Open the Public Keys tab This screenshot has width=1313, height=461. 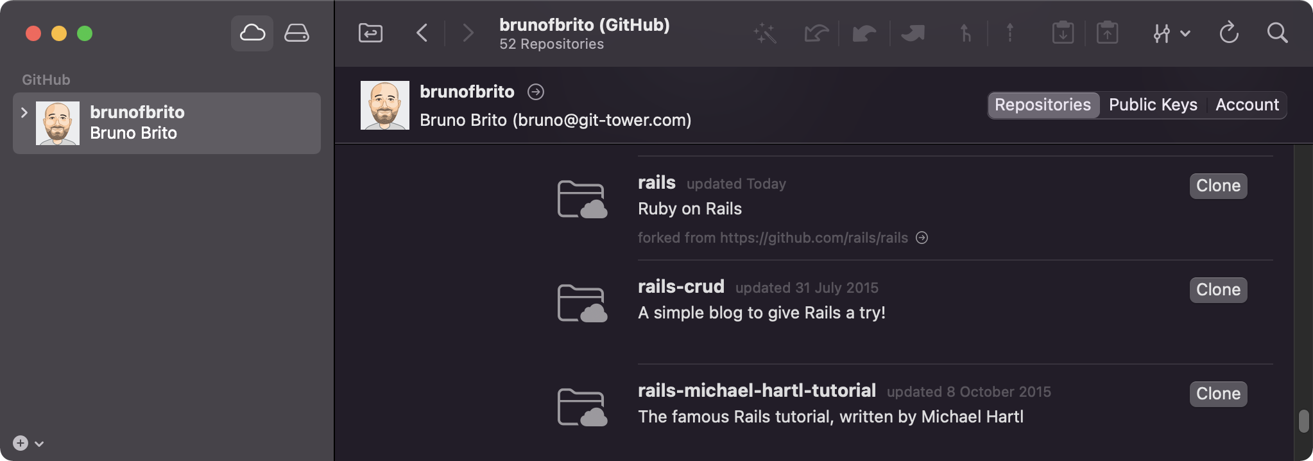pyautogui.click(x=1153, y=105)
